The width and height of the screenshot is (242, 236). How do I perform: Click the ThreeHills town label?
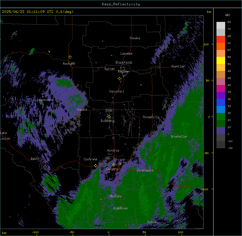click(x=151, y=117)
